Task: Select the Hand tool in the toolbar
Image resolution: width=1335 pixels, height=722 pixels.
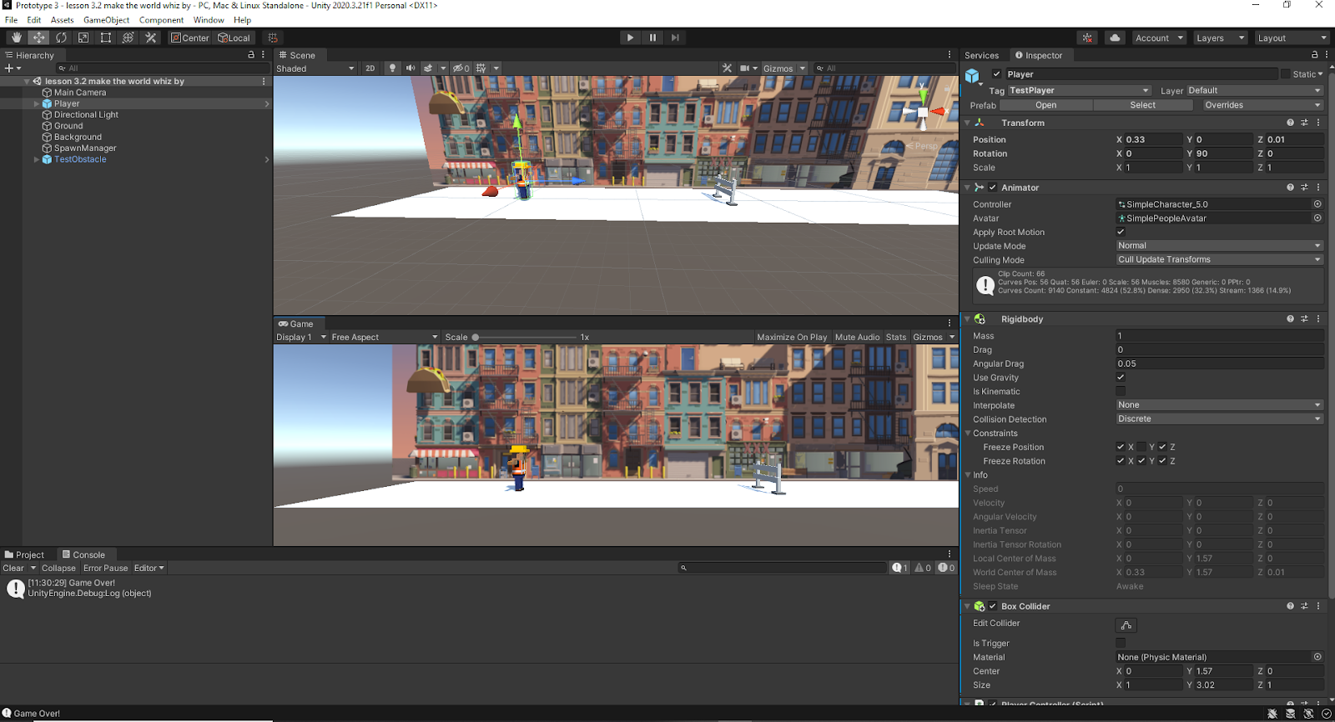Action: (17, 38)
